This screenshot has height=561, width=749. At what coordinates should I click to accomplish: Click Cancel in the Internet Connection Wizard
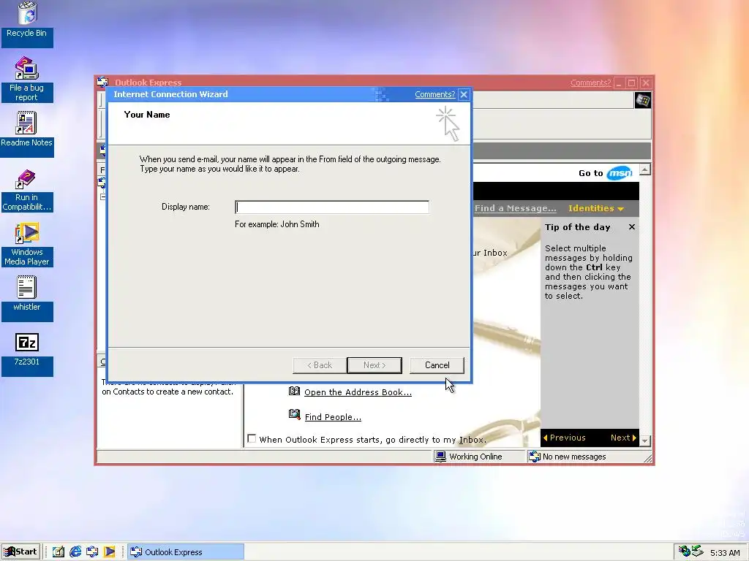pos(437,365)
